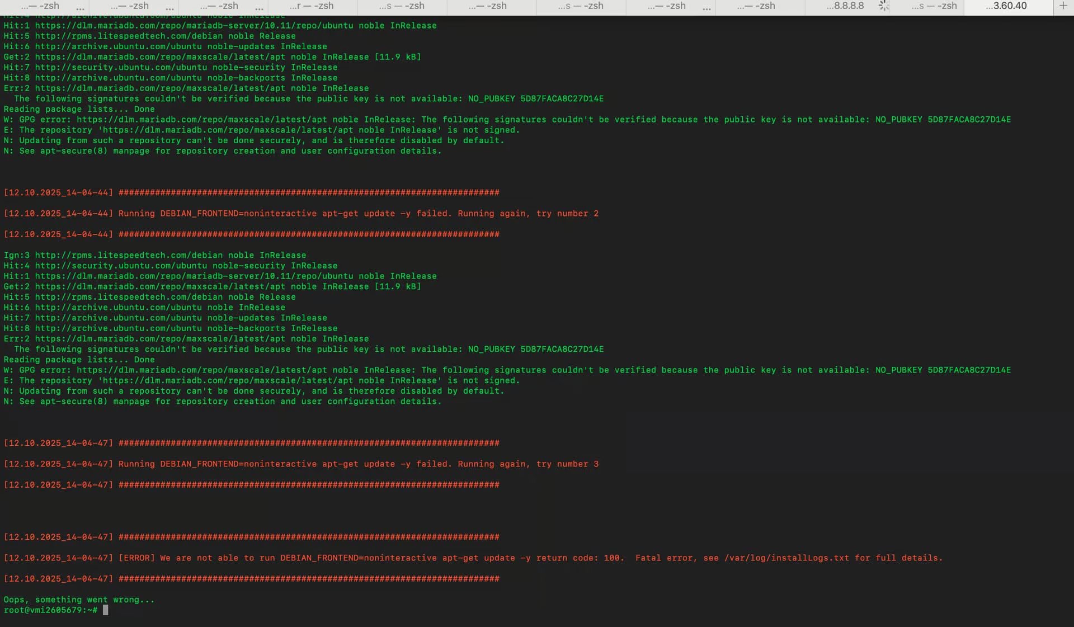The image size is (1074, 627).
Task: Switch to the '...r — -zsh' tab
Action: pyautogui.click(x=312, y=6)
